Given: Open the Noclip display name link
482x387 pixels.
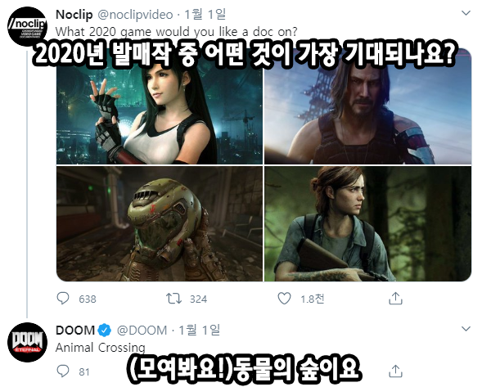Looking at the screenshot, I should [74, 15].
